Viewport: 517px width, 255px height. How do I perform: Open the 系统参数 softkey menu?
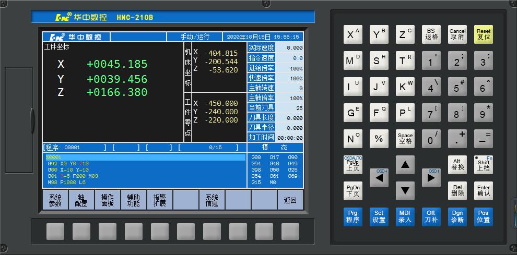(x=55, y=200)
